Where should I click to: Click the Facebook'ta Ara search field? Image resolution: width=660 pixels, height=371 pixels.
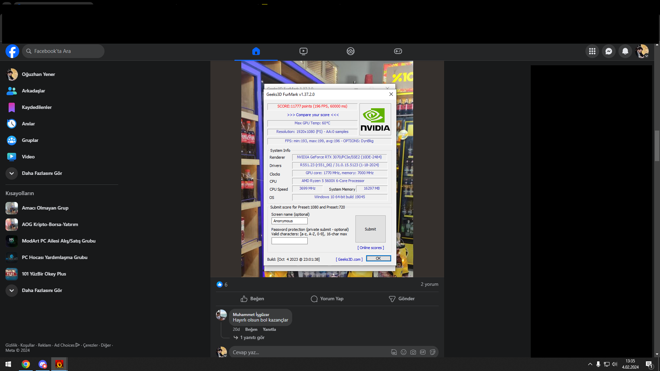tap(63, 51)
